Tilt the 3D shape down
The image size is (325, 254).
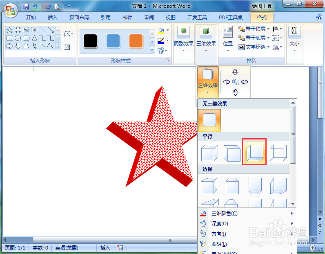pyautogui.click(x=235, y=92)
